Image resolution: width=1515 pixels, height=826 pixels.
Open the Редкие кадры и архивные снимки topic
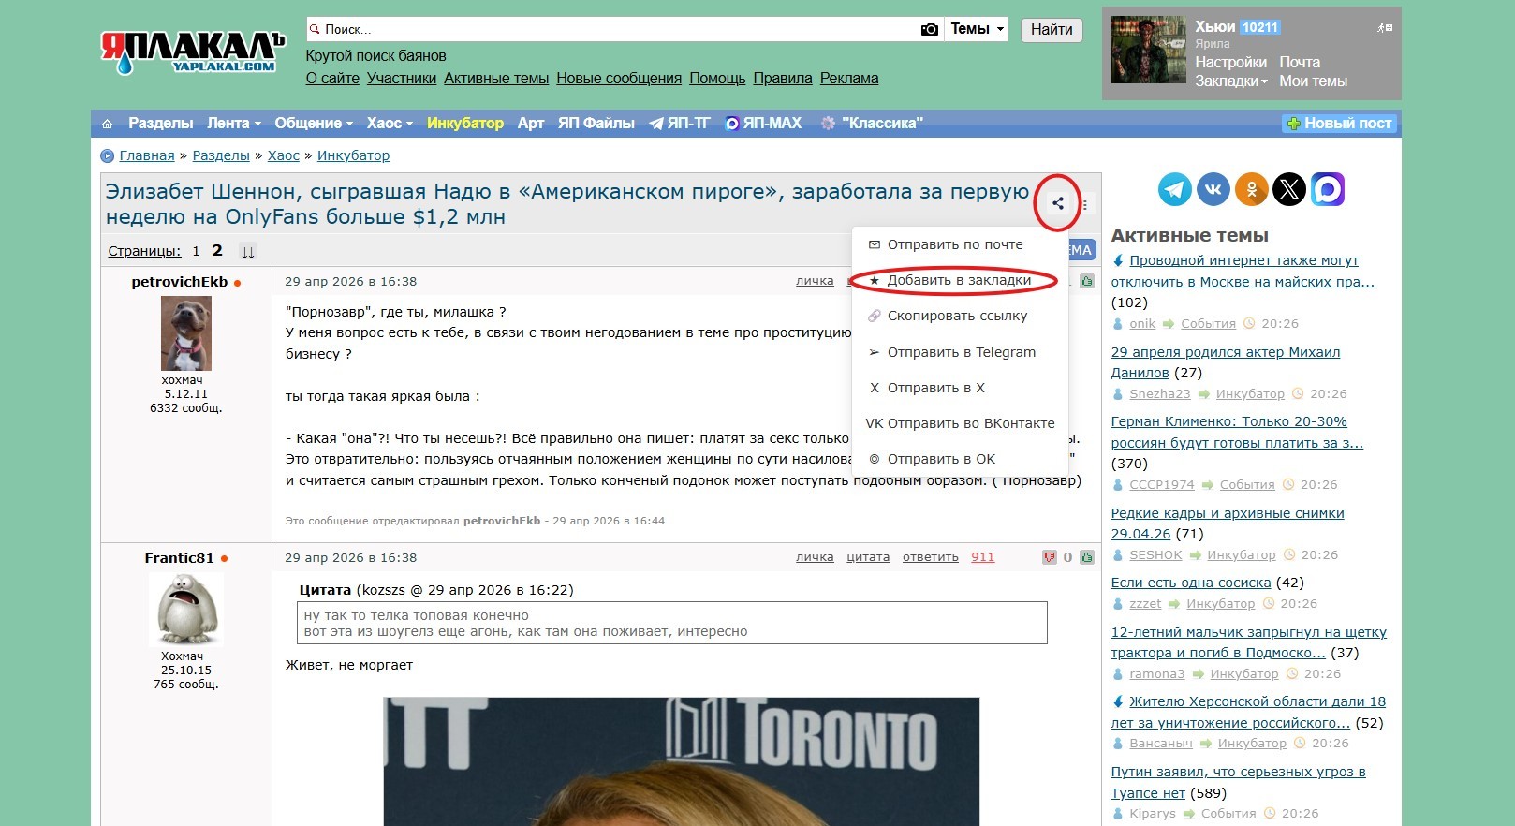[x=1228, y=524]
